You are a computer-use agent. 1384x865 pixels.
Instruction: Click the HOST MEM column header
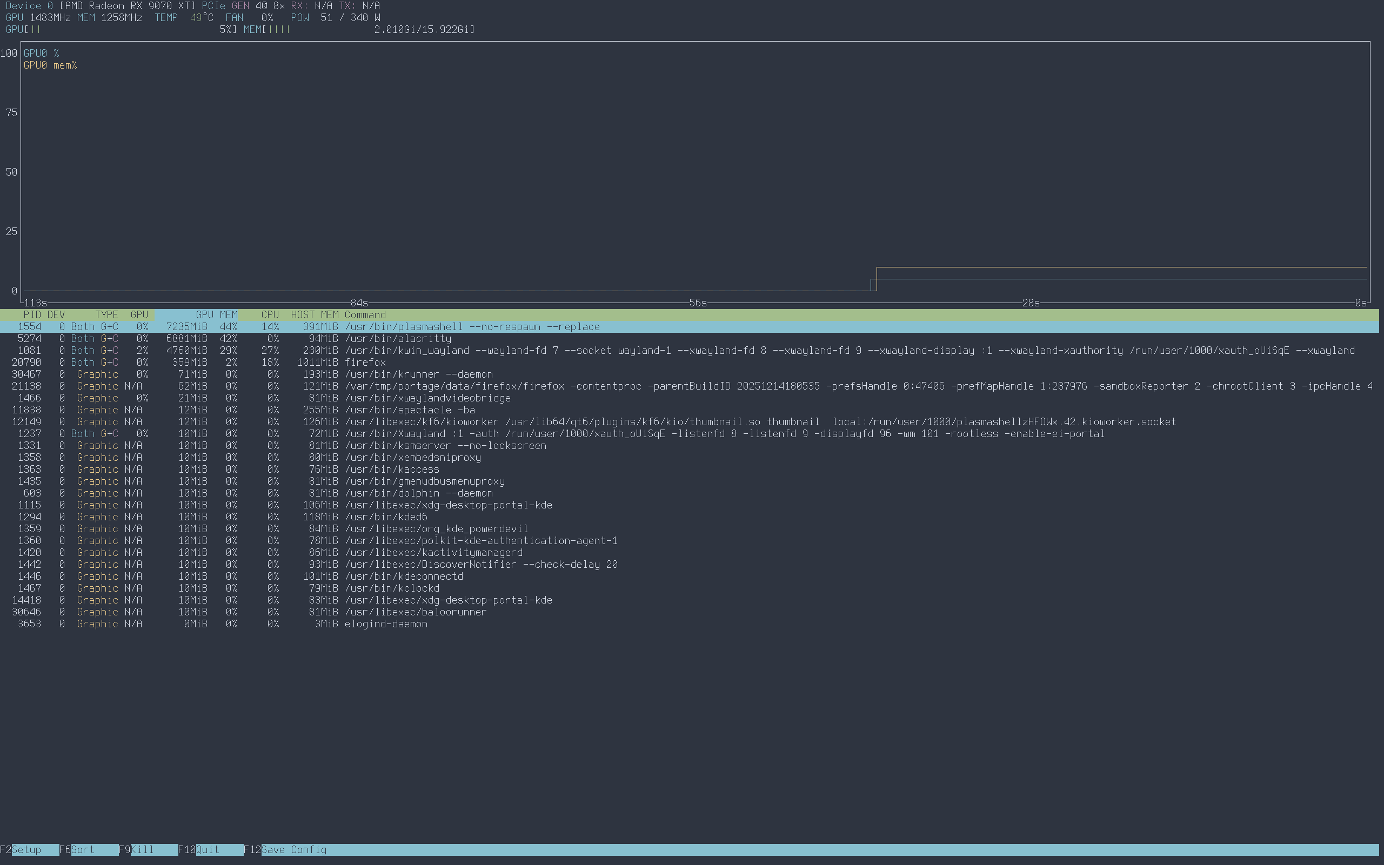click(314, 314)
